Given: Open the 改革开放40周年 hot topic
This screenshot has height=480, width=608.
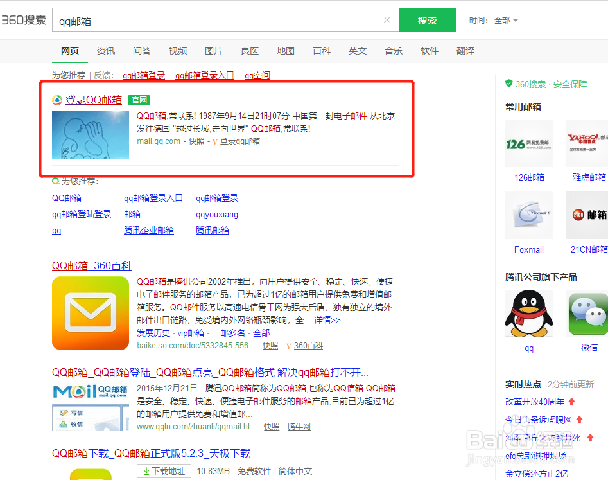Looking at the screenshot, I should pos(535,402).
